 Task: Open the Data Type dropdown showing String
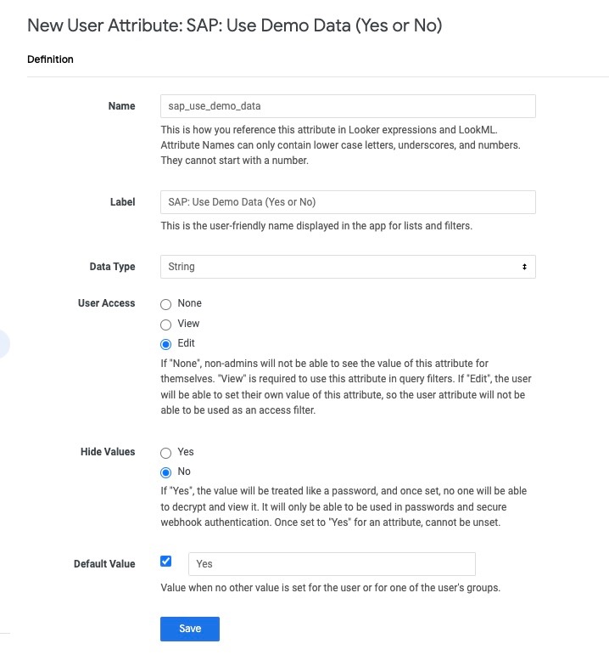click(x=348, y=267)
